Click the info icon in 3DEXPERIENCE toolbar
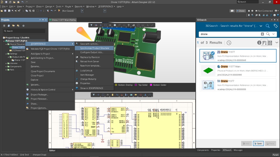This screenshot has width=280, height=157. 275,15
